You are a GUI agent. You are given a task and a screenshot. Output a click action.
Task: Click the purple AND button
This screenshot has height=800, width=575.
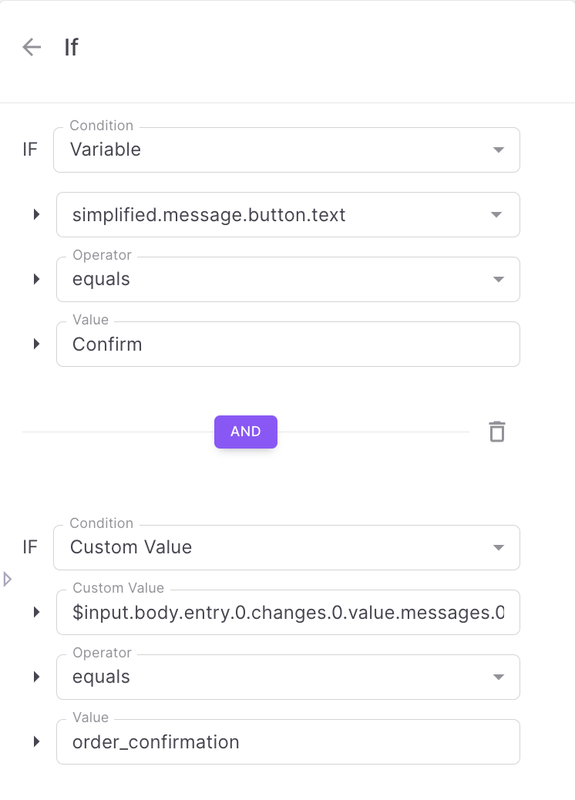pyautogui.click(x=245, y=432)
